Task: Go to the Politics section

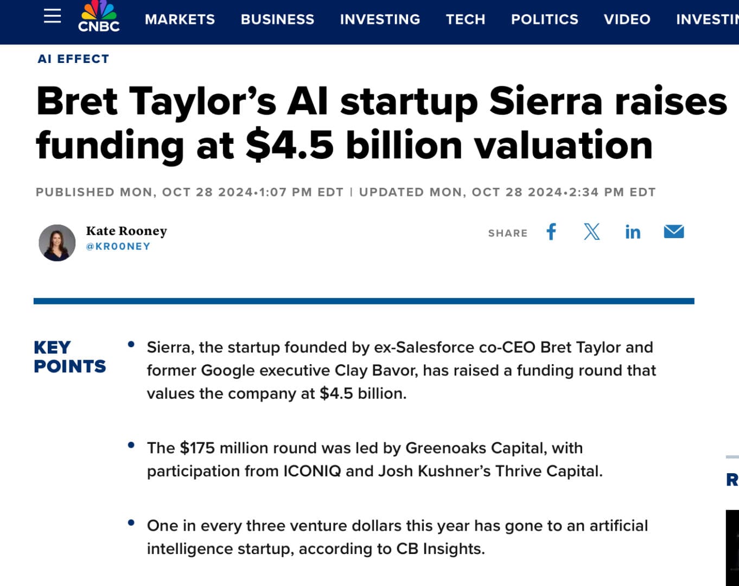Action: pyautogui.click(x=544, y=20)
